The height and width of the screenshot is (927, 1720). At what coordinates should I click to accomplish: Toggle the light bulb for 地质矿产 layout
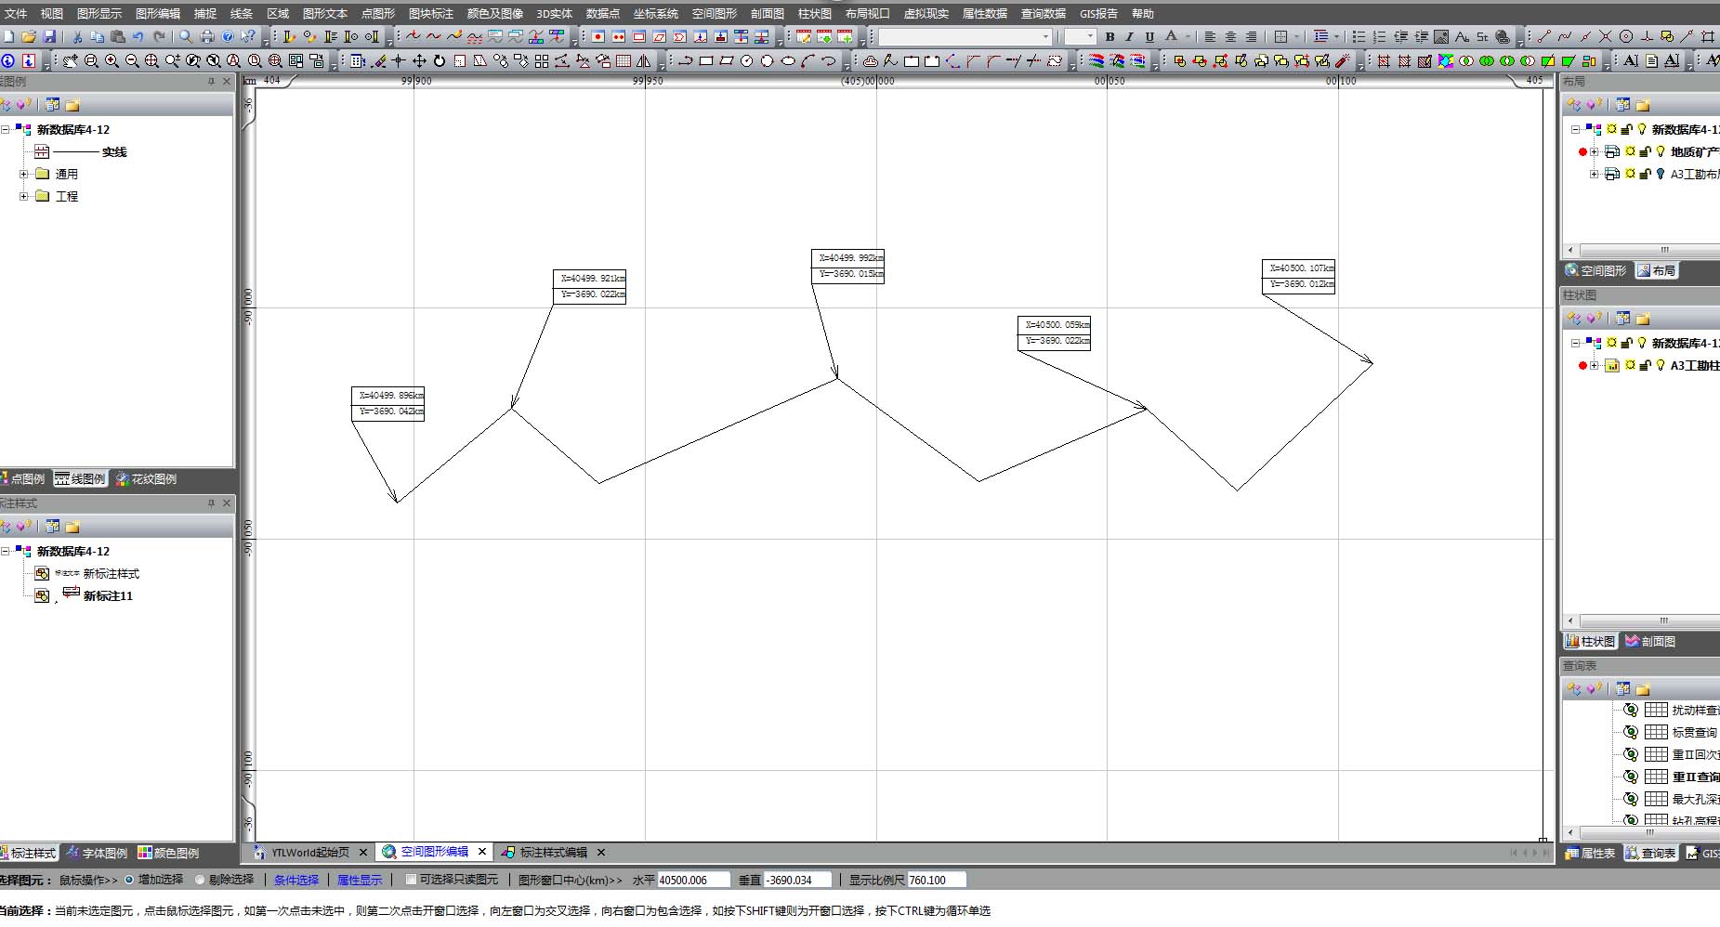click(x=1661, y=151)
